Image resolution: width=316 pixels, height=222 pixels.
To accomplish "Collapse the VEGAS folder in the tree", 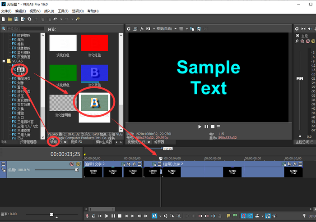I will (x=4, y=61).
